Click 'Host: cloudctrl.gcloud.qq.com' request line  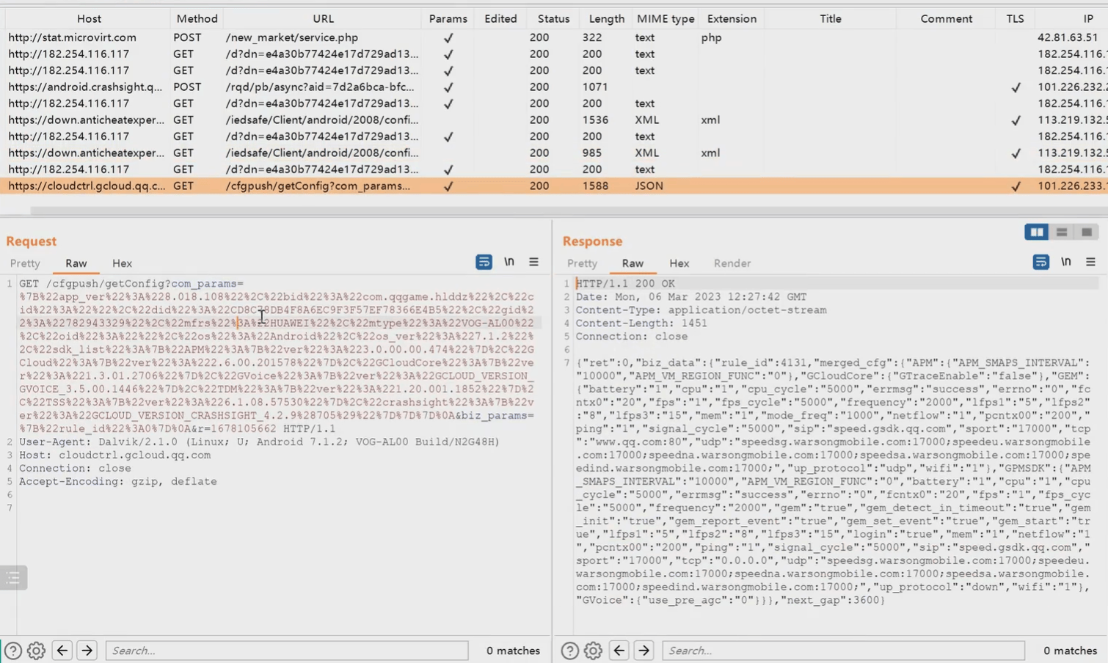pos(114,455)
